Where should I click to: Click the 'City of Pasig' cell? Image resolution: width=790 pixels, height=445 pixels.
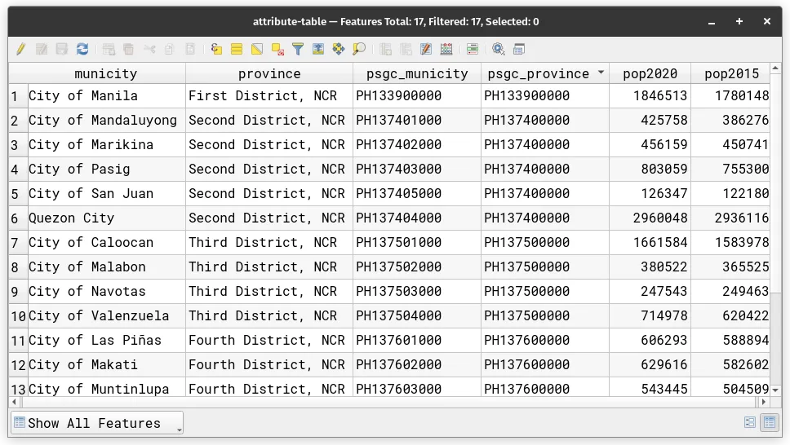(x=107, y=170)
